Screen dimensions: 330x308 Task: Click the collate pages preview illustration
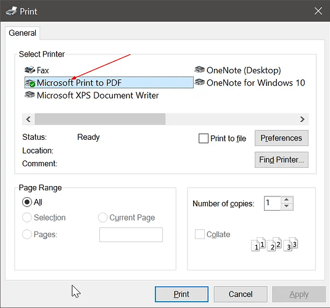click(x=274, y=244)
